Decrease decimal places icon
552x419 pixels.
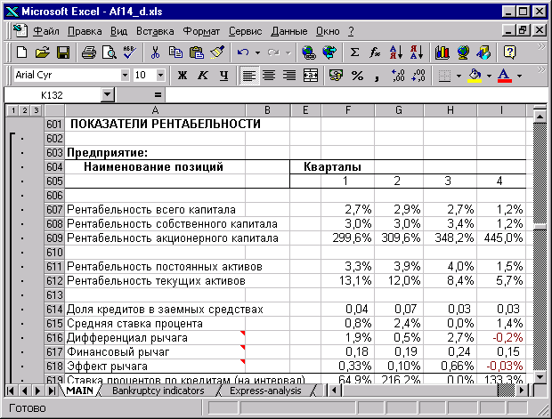(418, 76)
